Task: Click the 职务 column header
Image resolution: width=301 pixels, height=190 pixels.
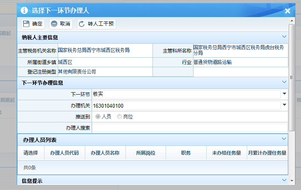Action: point(186,153)
